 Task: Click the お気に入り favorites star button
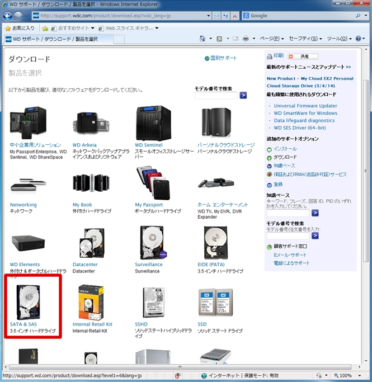[20, 29]
